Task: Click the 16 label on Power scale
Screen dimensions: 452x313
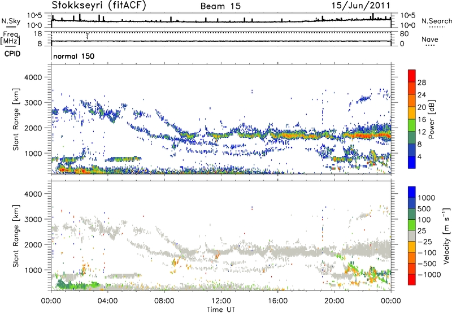Action: [421, 120]
